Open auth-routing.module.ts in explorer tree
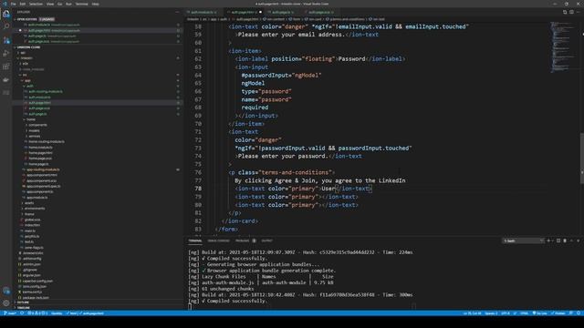Image resolution: width=584 pixels, height=328 pixels. click(46, 91)
